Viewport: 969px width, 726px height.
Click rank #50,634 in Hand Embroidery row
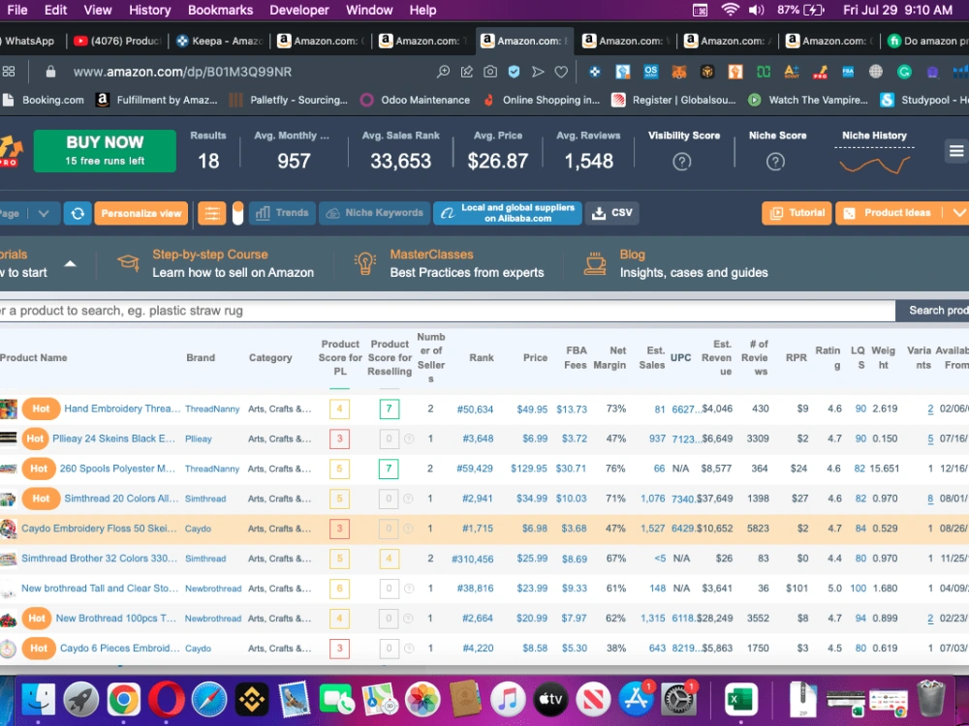click(x=475, y=409)
